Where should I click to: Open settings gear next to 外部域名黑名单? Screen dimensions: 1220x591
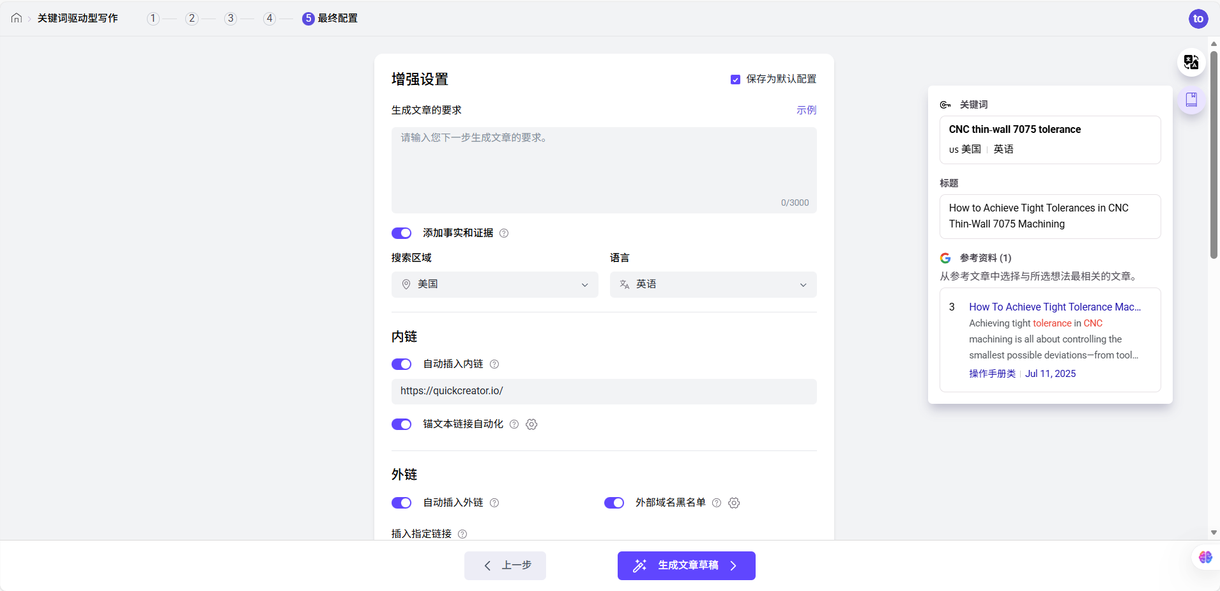(734, 503)
